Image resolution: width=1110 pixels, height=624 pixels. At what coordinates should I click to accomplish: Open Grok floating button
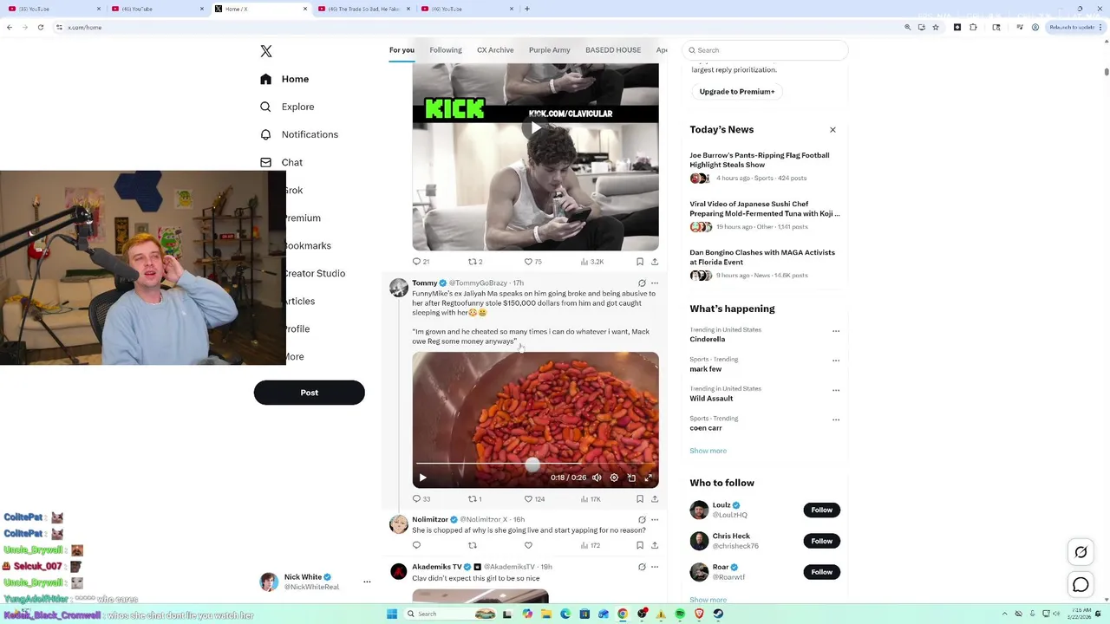pos(1081,552)
